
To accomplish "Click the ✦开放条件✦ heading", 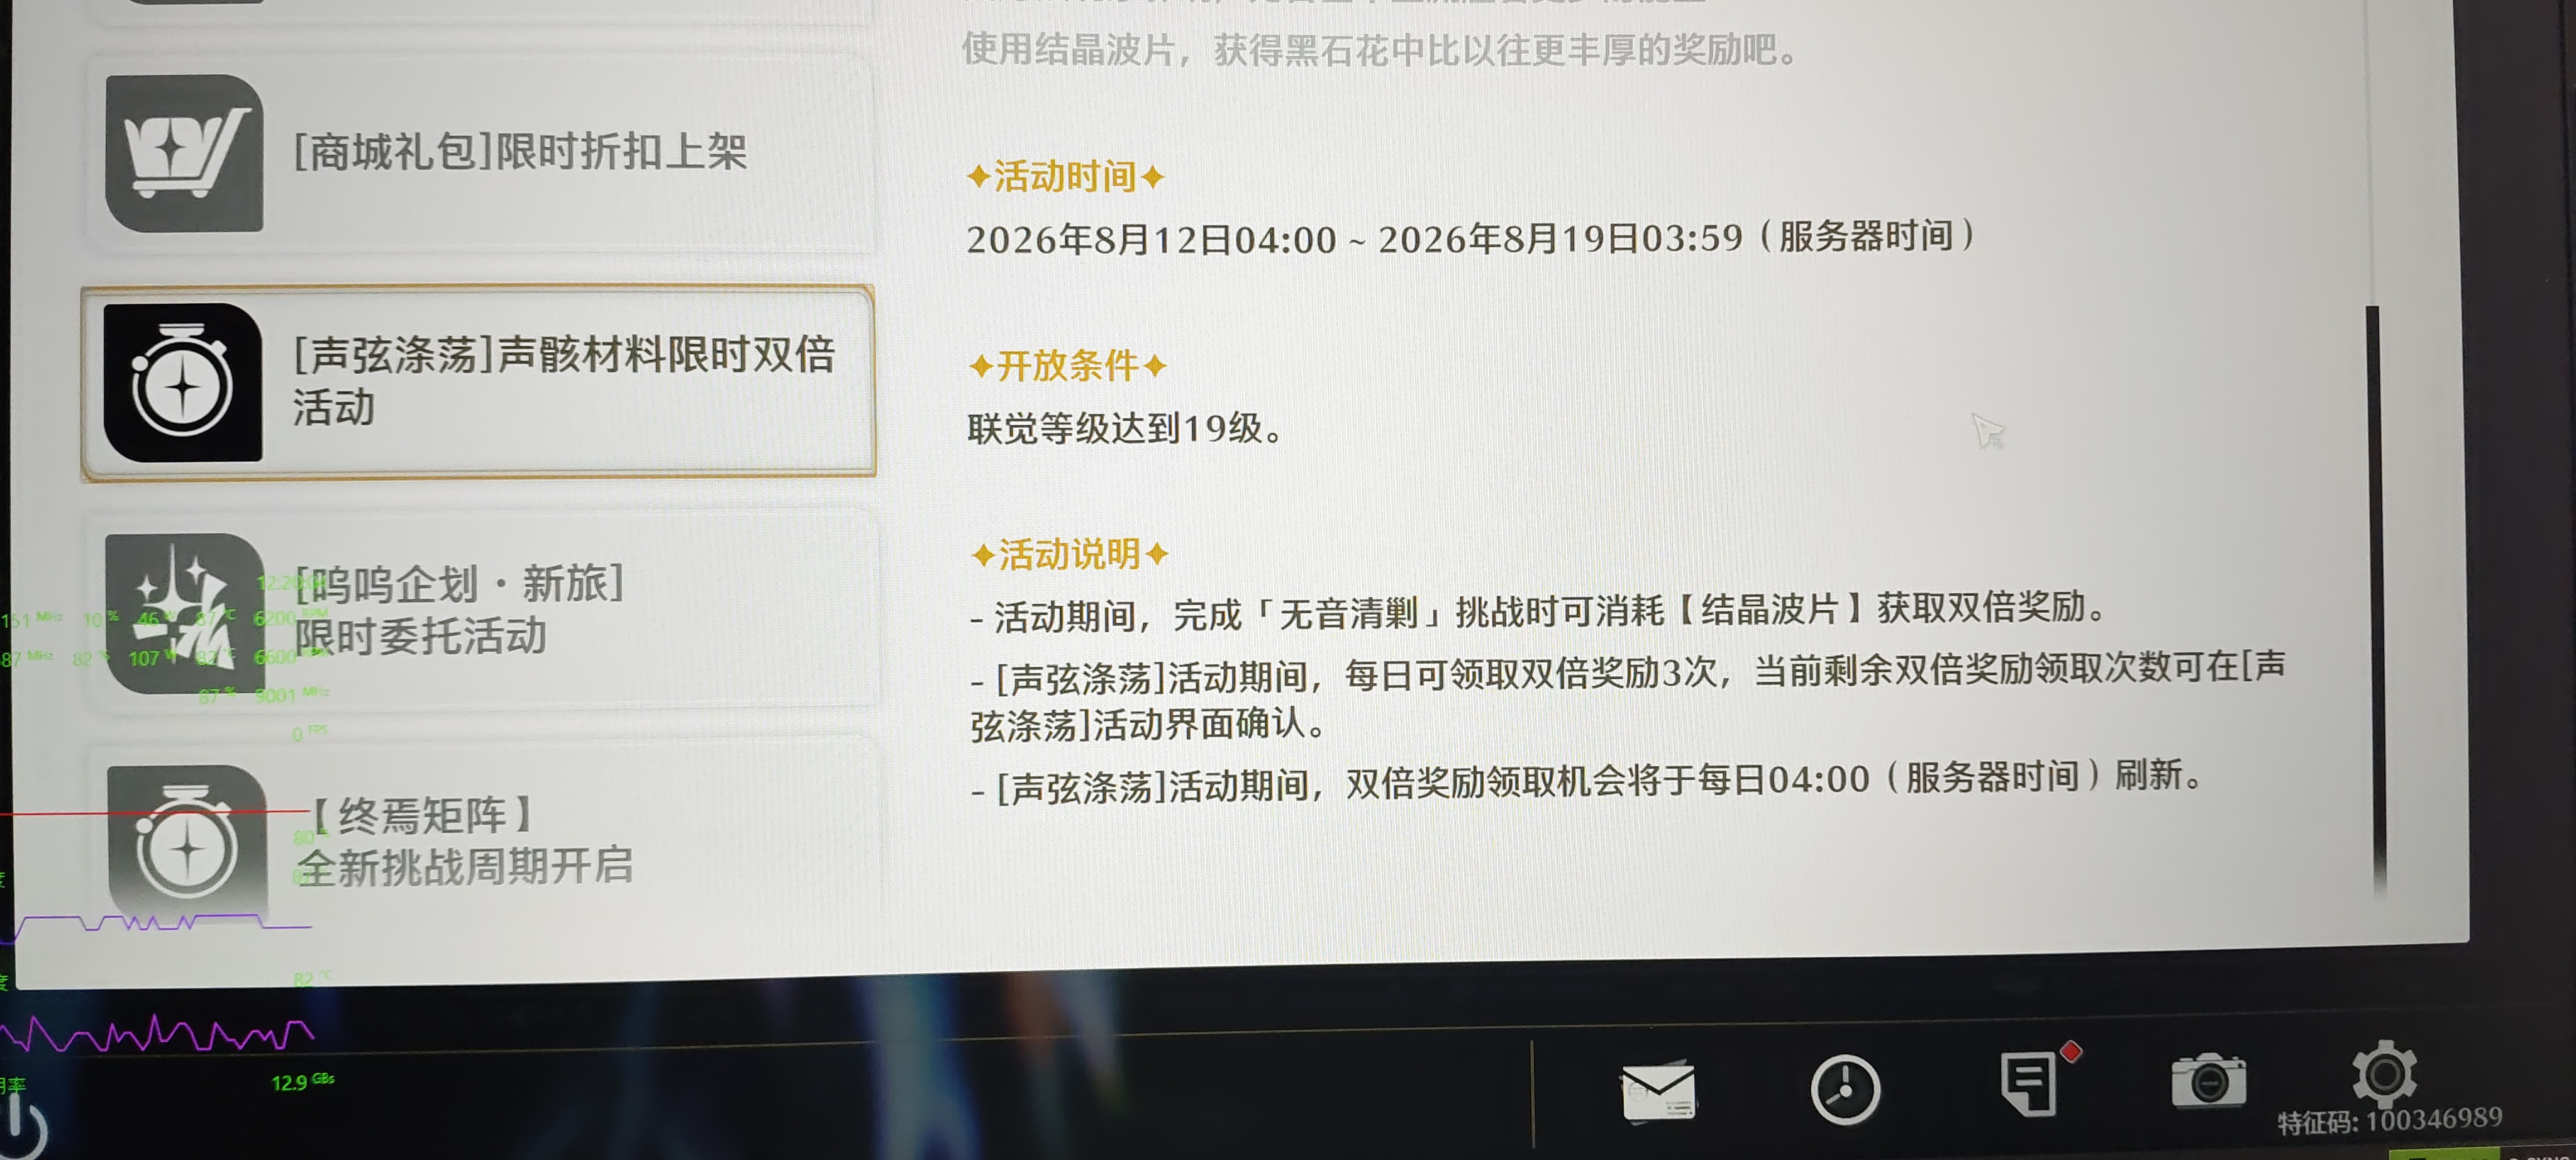I will coord(1068,366).
